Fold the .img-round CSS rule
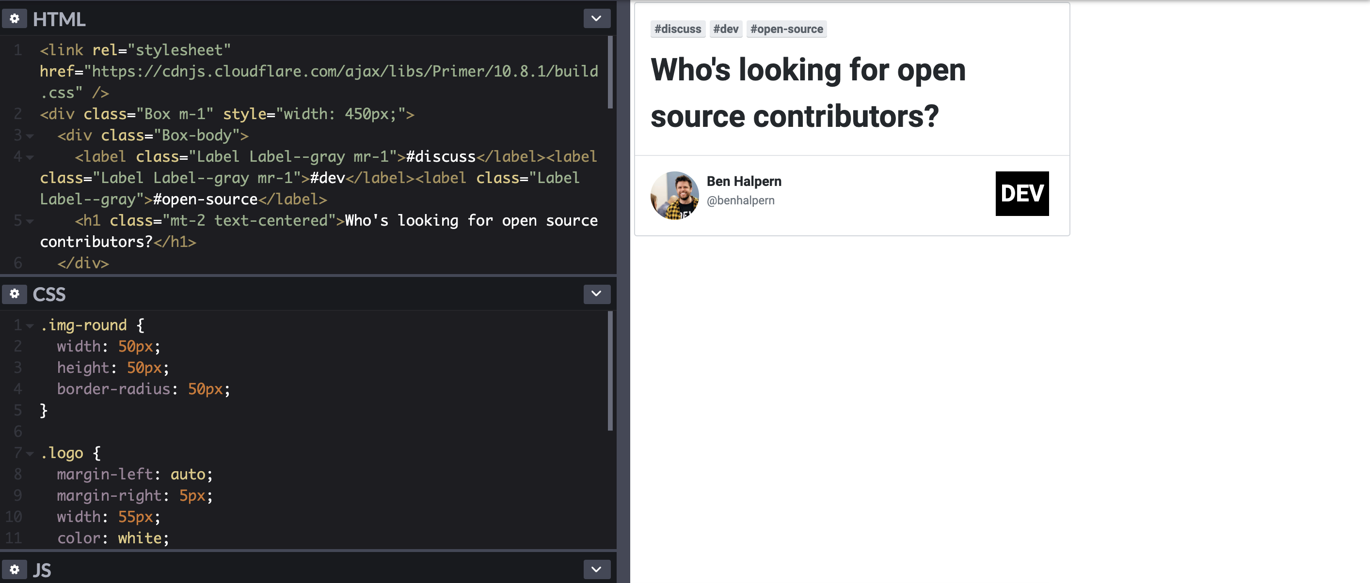This screenshot has width=1370, height=583. tap(30, 326)
